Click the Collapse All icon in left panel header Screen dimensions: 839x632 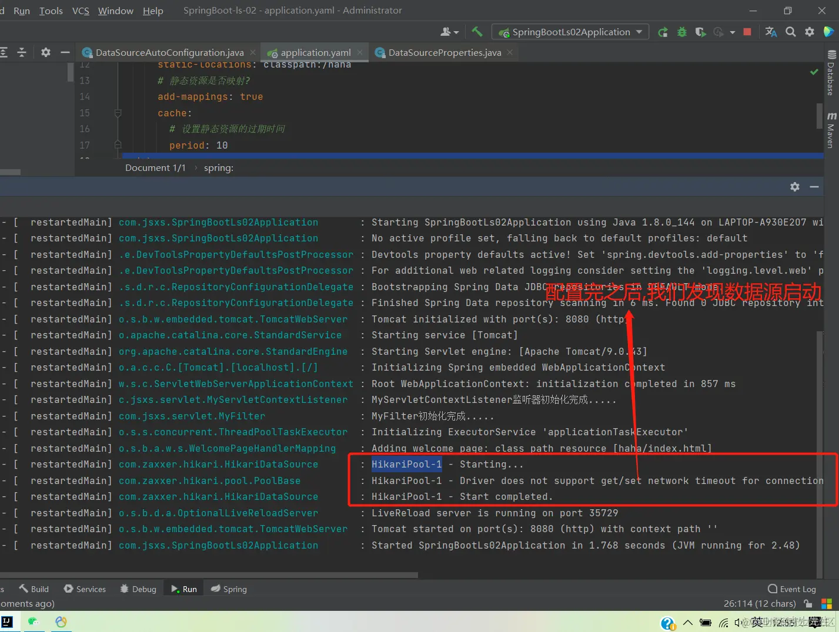tap(22, 52)
